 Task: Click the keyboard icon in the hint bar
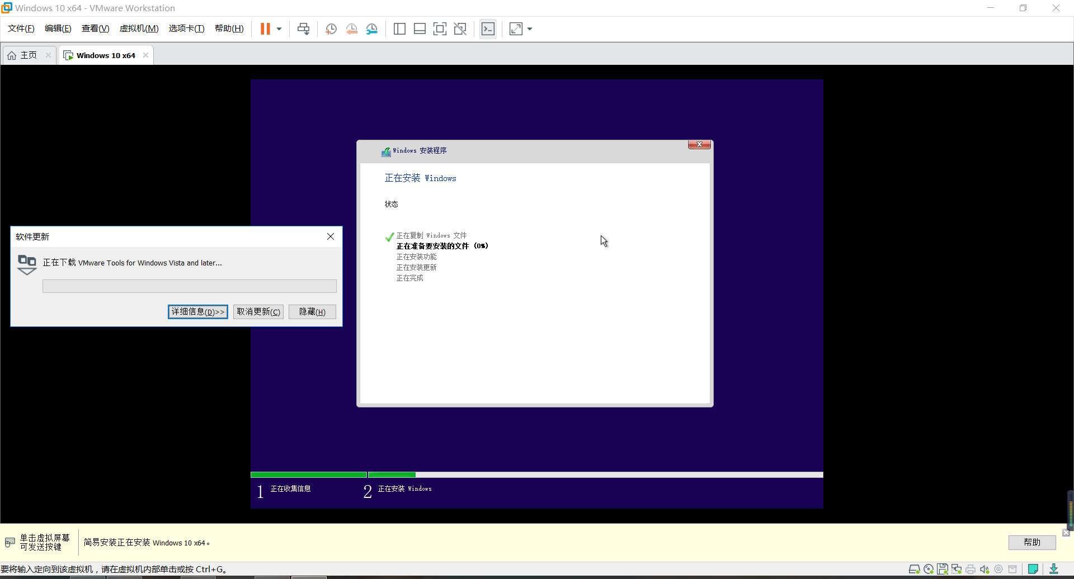pos(10,542)
